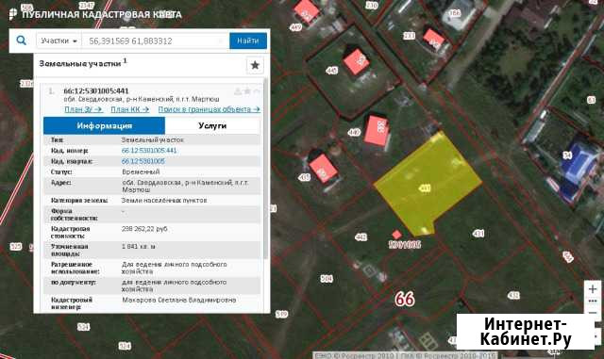Zoom out with the minus button

tap(593, 313)
